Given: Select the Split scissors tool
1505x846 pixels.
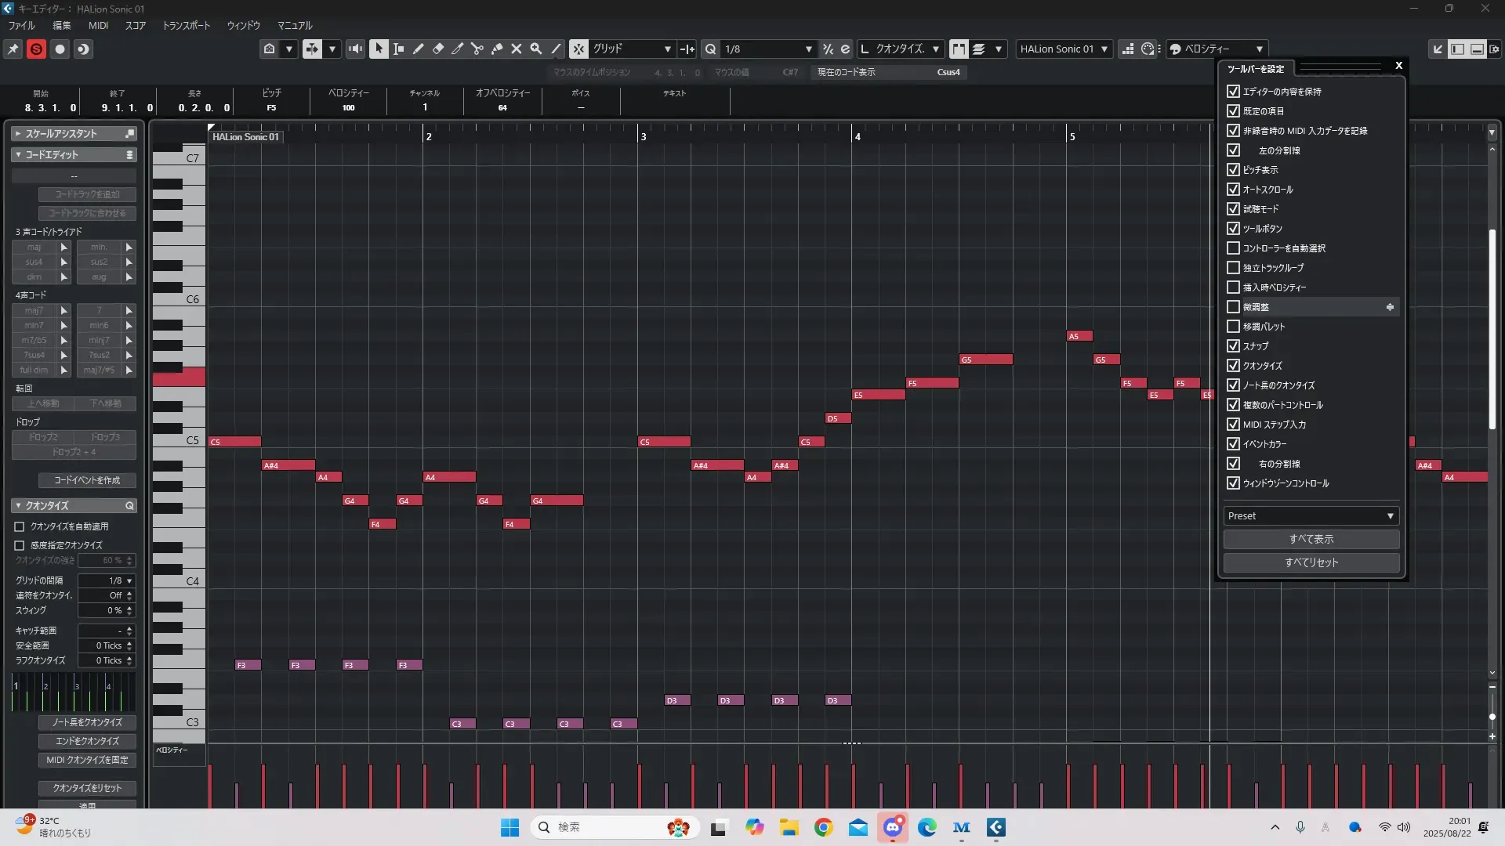Looking at the screenshot, I should pos(477,49).
